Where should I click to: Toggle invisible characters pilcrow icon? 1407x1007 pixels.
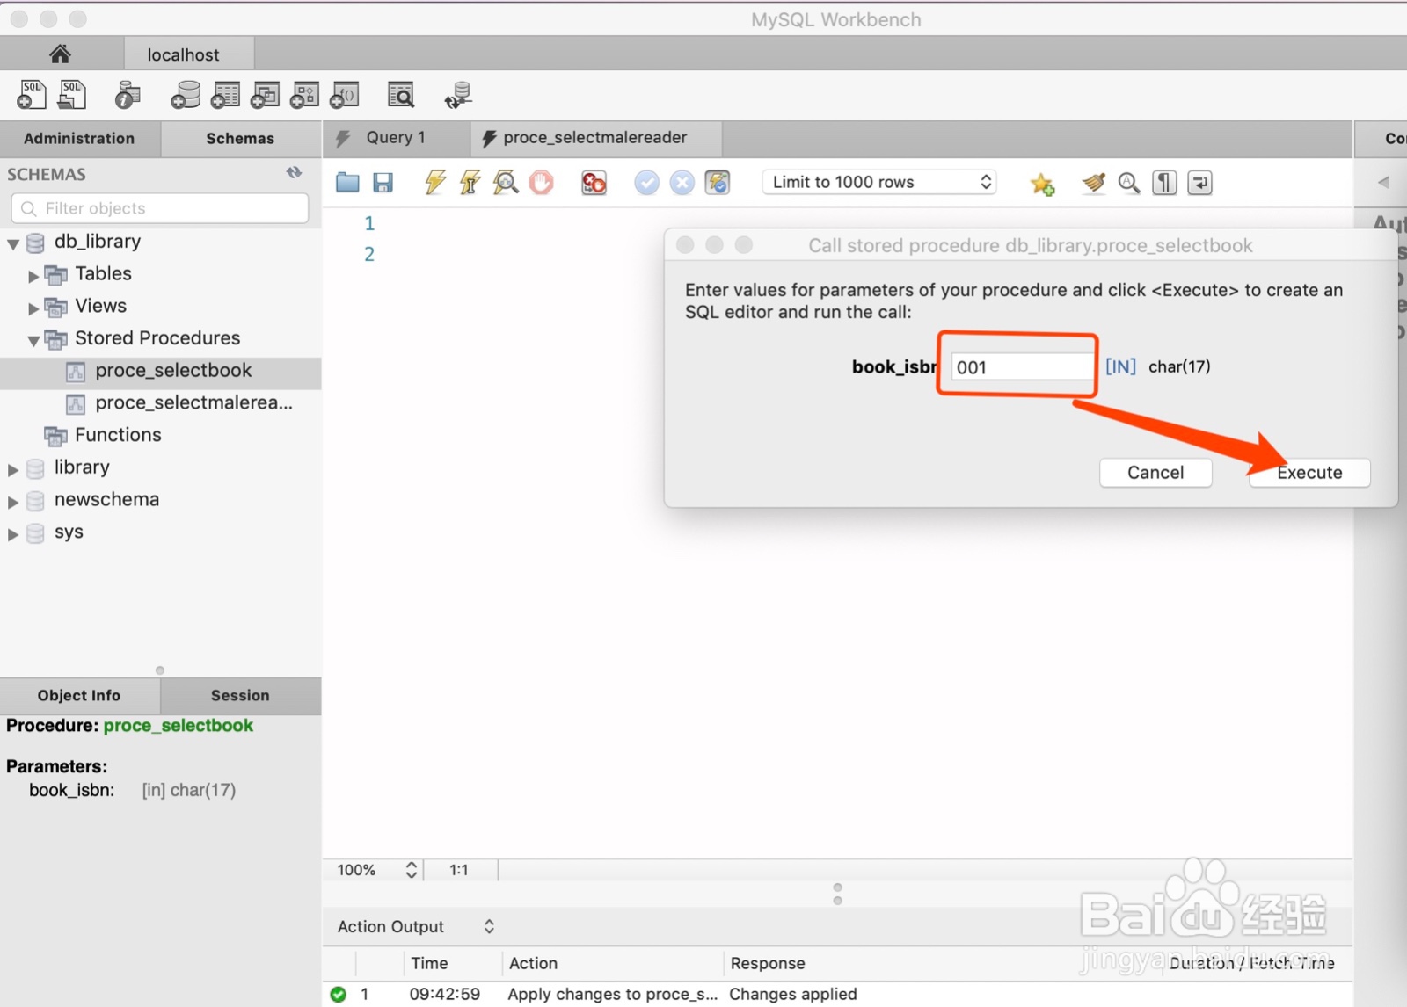click(x=1164, y=182)
